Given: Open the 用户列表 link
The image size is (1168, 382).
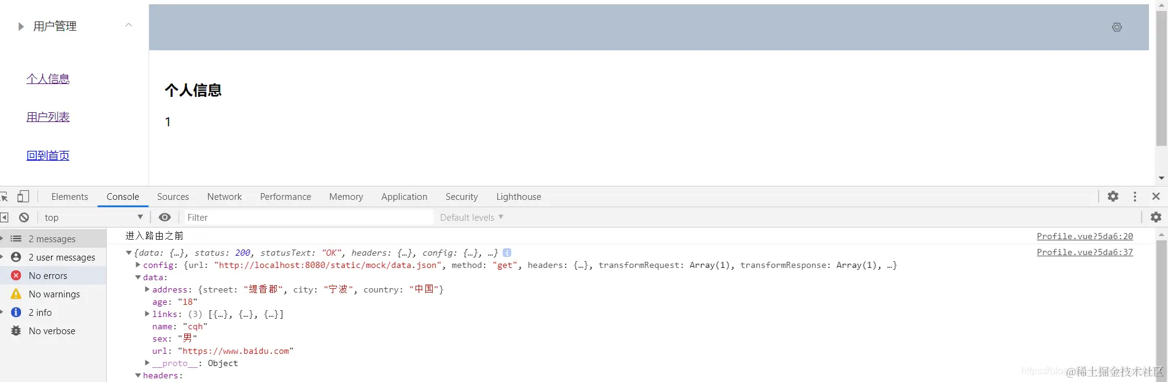Looking at the screenshot, I should (48, 117).
